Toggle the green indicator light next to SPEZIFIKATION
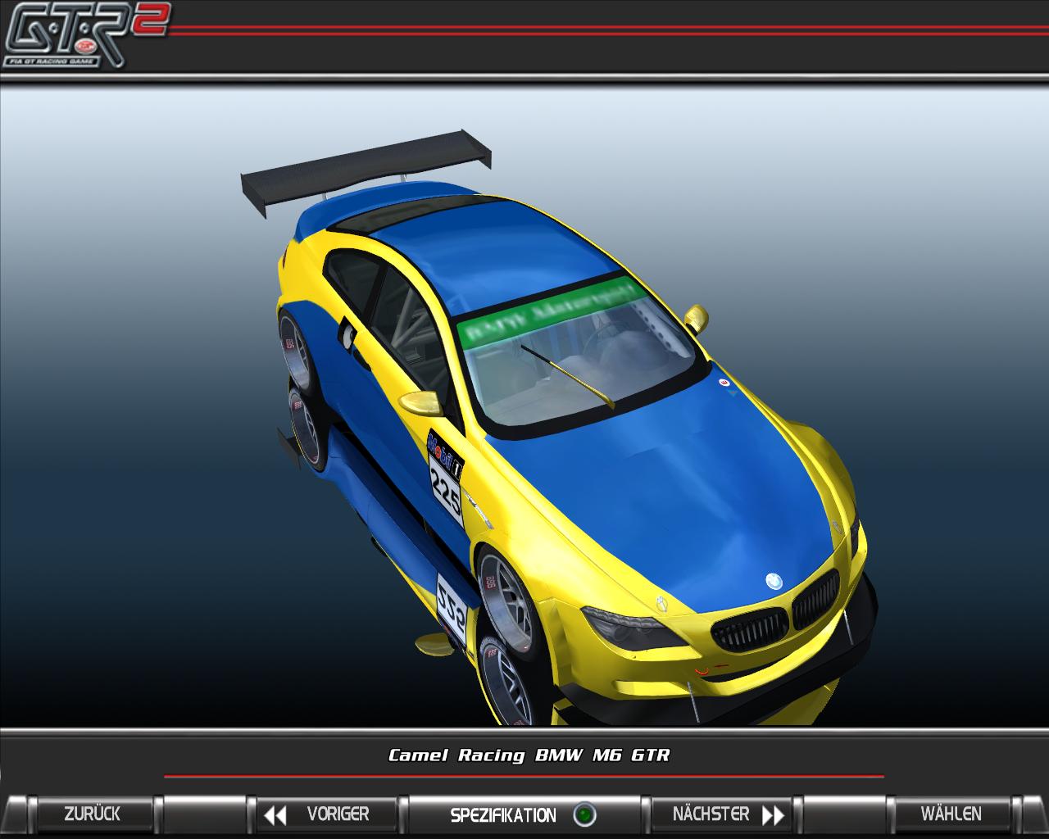Viewport: 1049px width, 839px height. click(x=584, y=815)
